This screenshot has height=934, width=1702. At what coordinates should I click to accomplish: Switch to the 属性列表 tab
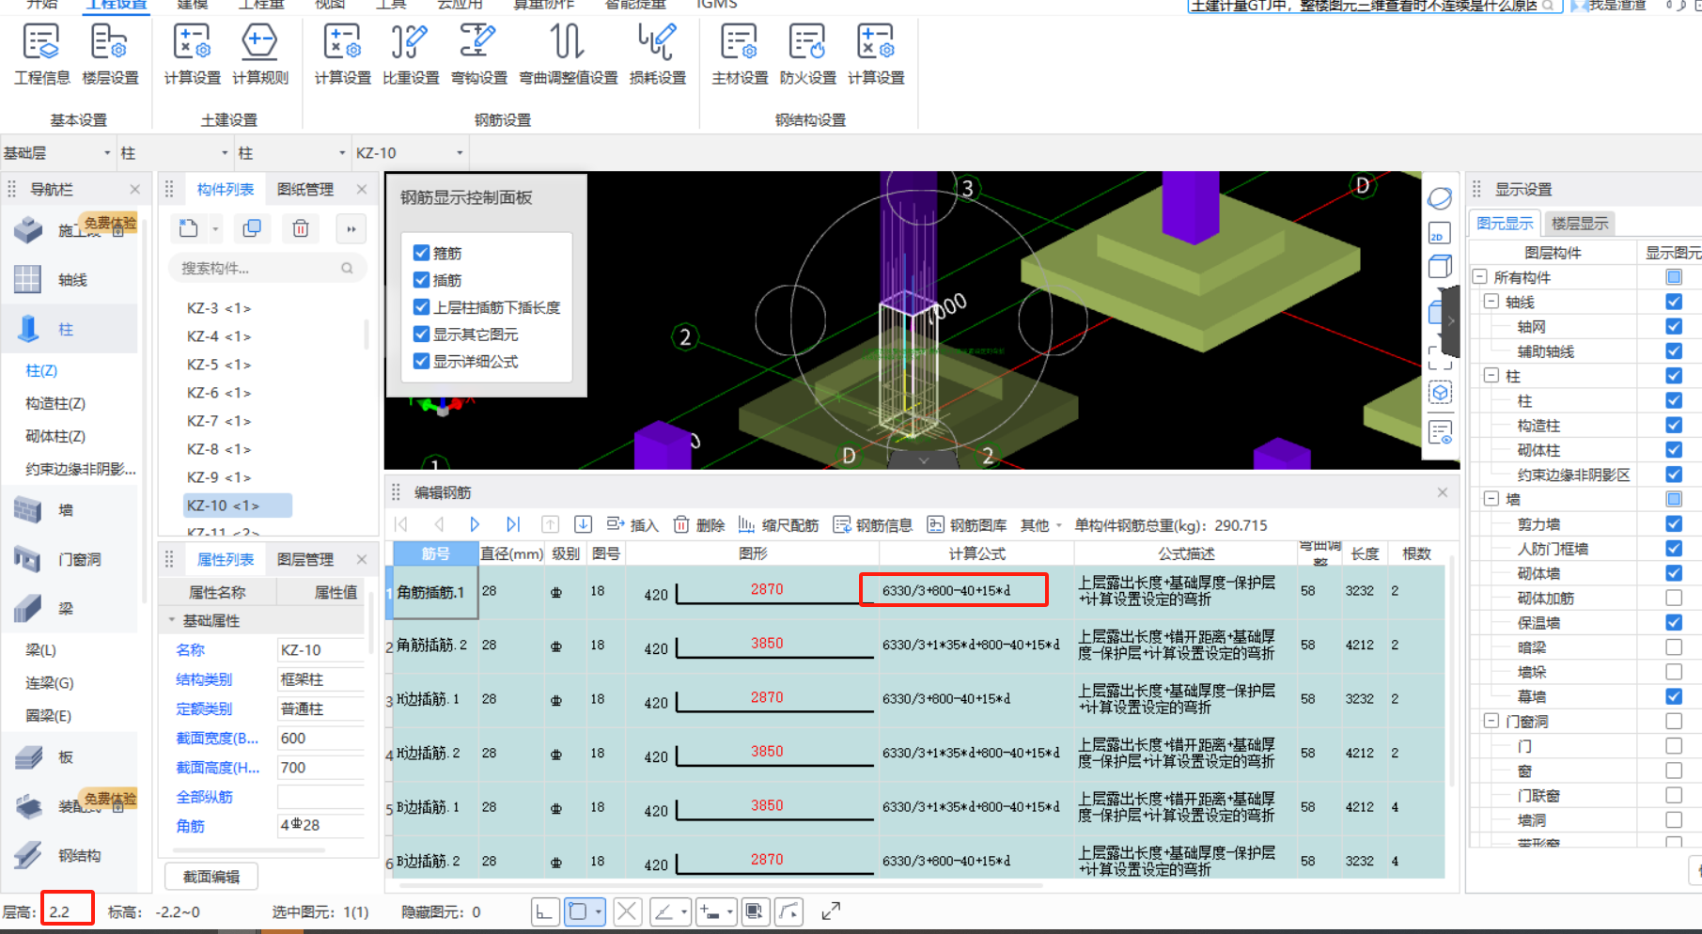[x=226, y=559]
